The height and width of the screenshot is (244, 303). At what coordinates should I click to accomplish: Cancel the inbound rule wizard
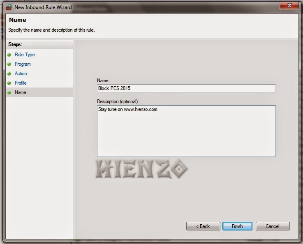click(273, 226)
